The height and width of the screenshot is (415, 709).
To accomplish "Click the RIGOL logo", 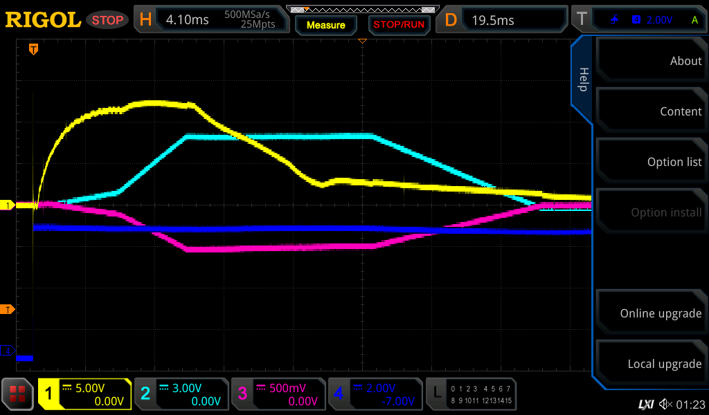I will tap(43, 20).
